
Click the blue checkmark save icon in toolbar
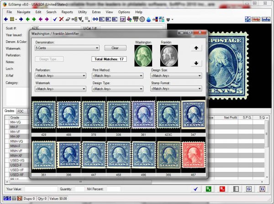coord(55,19)
